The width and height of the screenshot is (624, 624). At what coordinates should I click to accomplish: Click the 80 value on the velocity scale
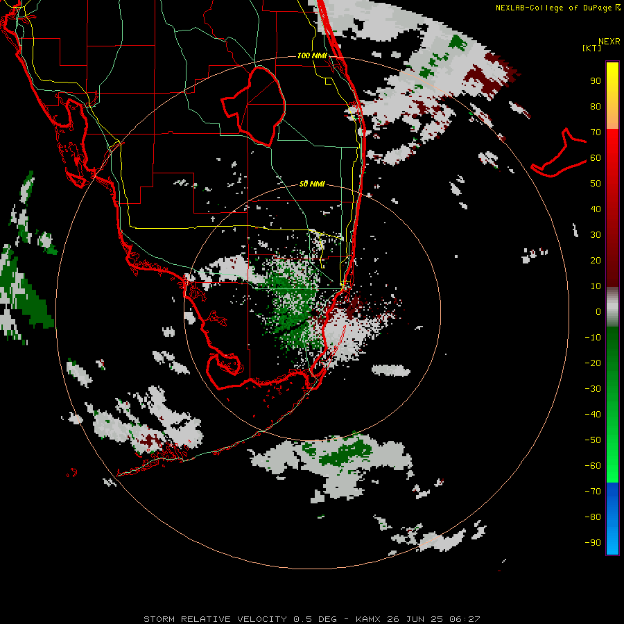[x=596, y=106]
